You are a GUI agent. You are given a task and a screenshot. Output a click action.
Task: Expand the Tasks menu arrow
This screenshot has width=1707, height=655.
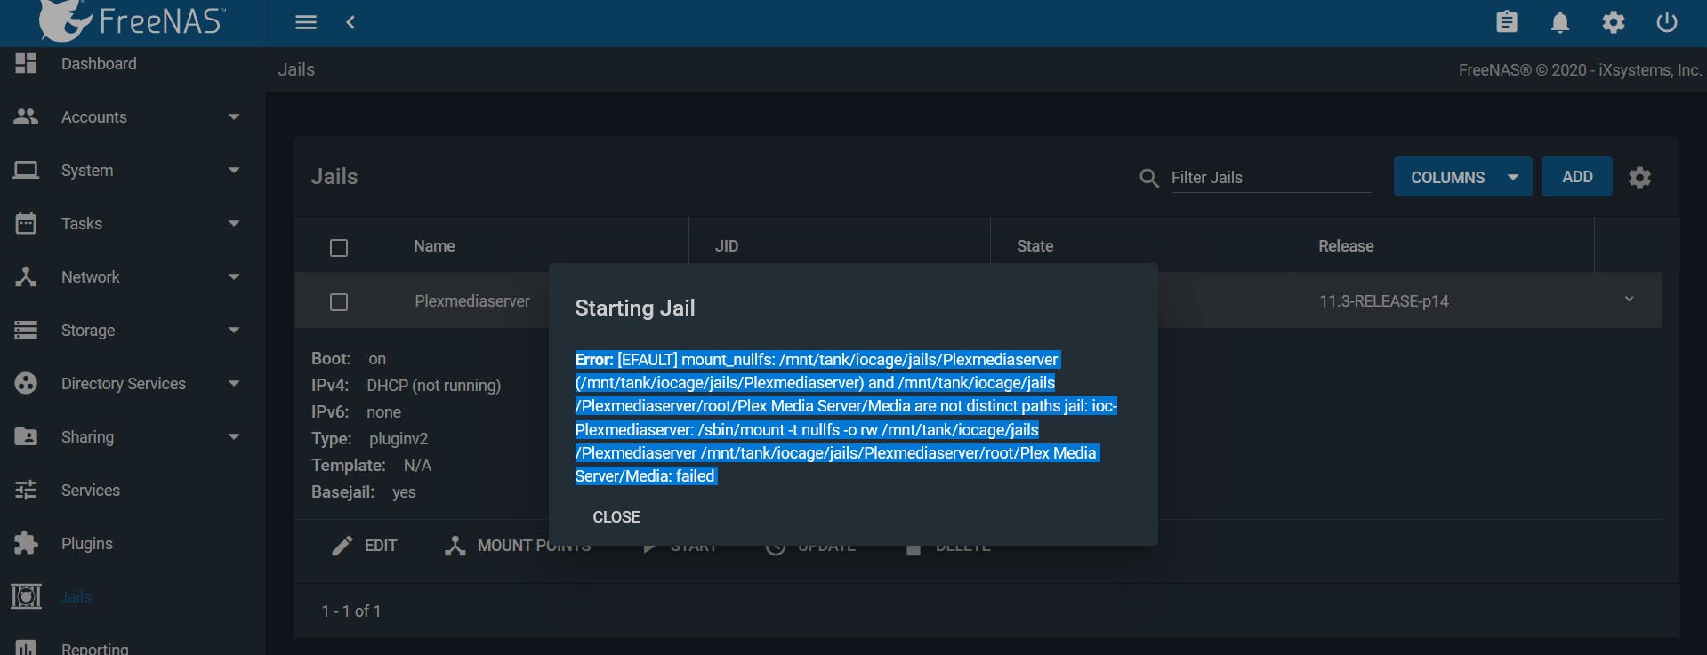click(234, 223)
